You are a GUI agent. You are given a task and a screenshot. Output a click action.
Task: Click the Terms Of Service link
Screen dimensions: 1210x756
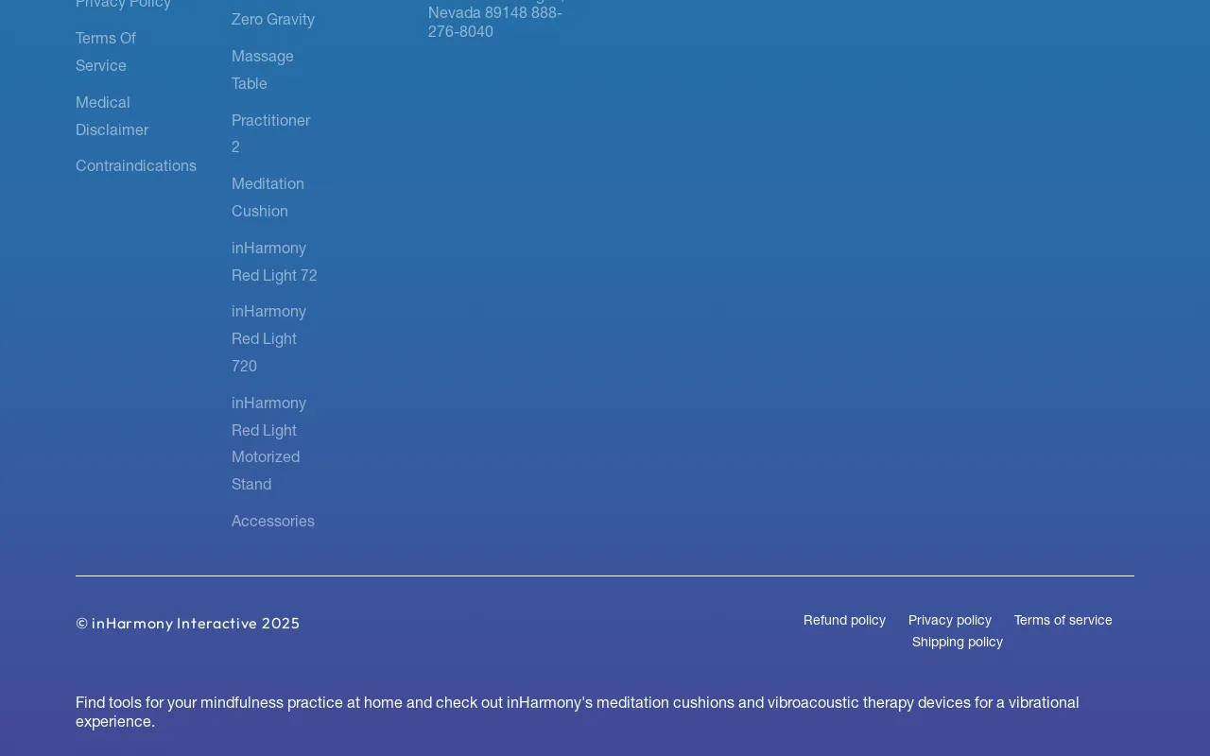pos(106,52)
